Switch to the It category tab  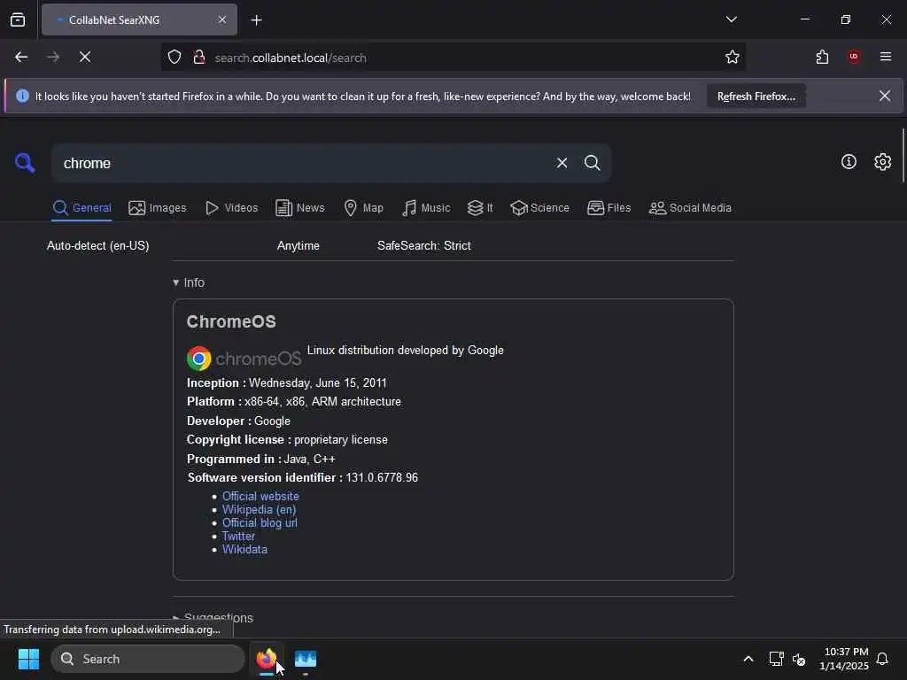[480, 208]
